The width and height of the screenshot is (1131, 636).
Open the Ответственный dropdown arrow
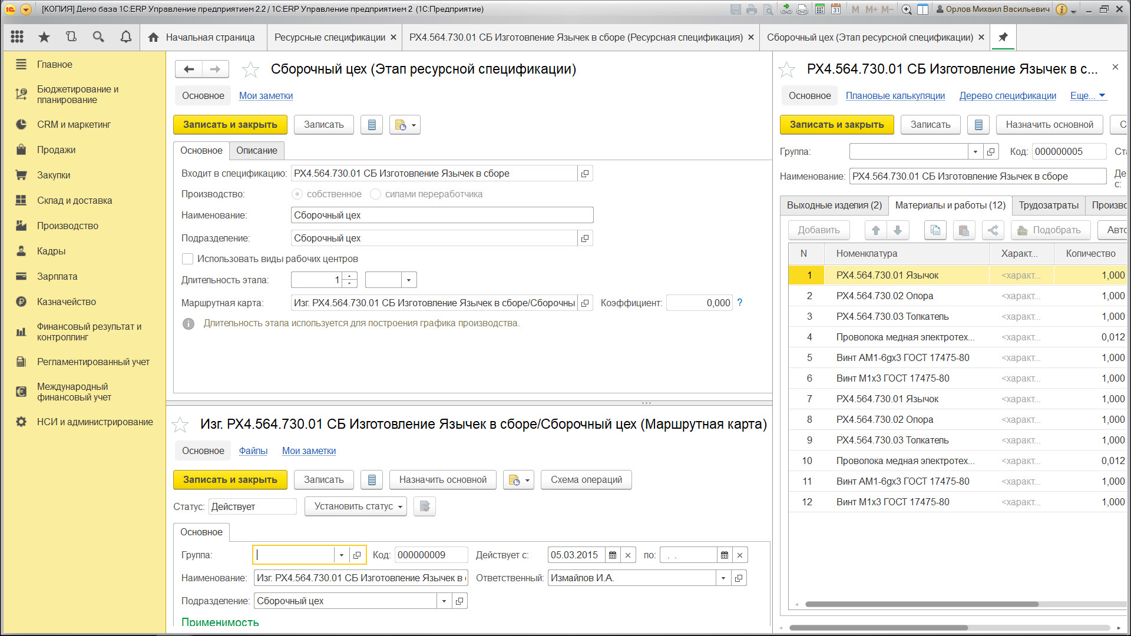coord(723,578)
